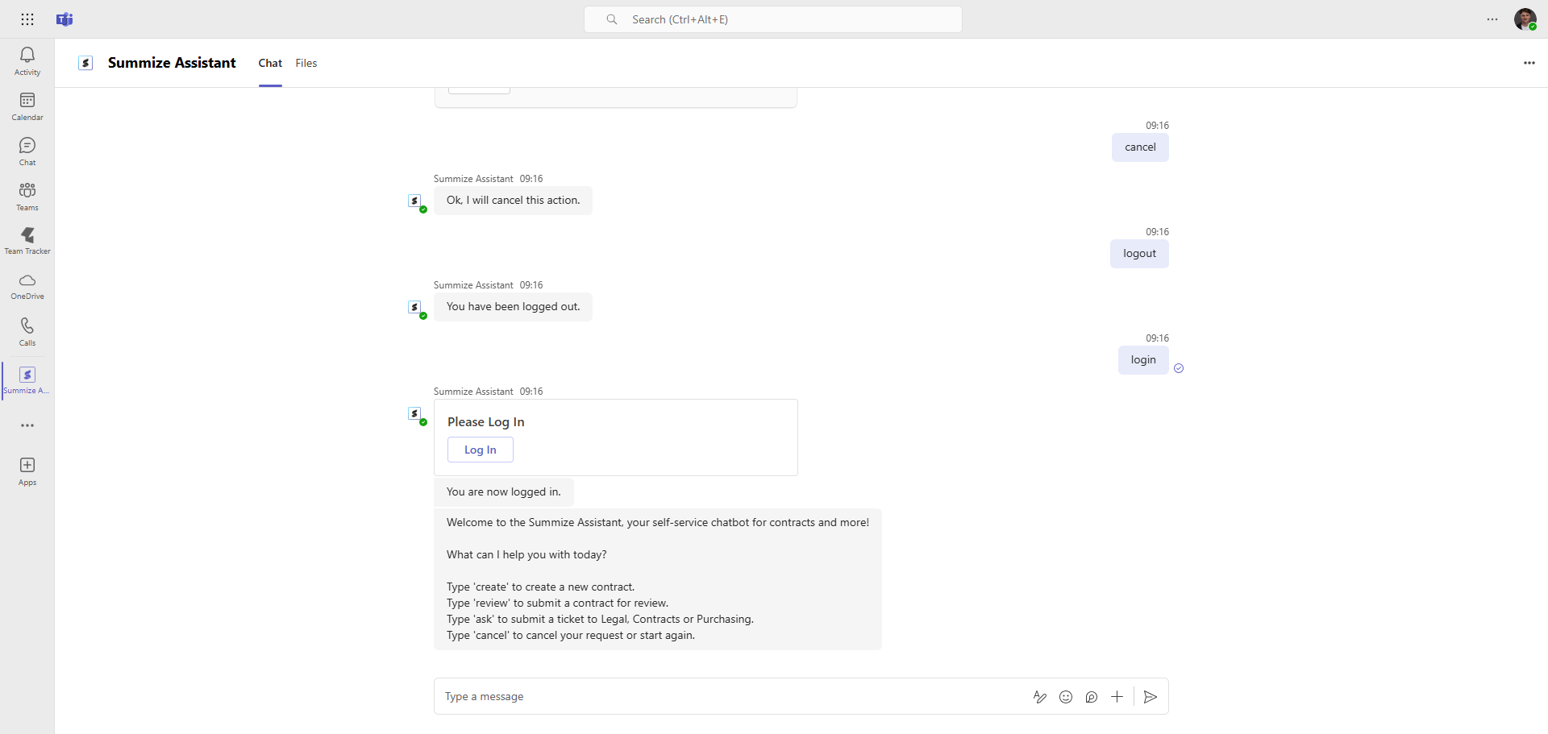Click the send message arrow
1548x734 pixels.
[1151, 697]
